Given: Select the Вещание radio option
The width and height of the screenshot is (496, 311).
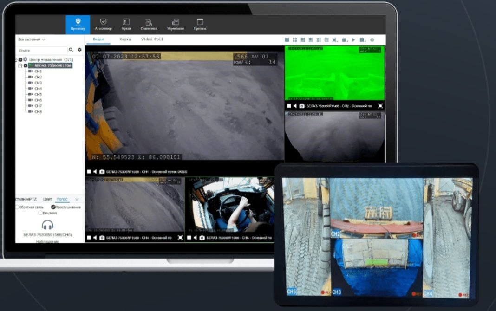Looking at the screenshot, I should 40,213.
